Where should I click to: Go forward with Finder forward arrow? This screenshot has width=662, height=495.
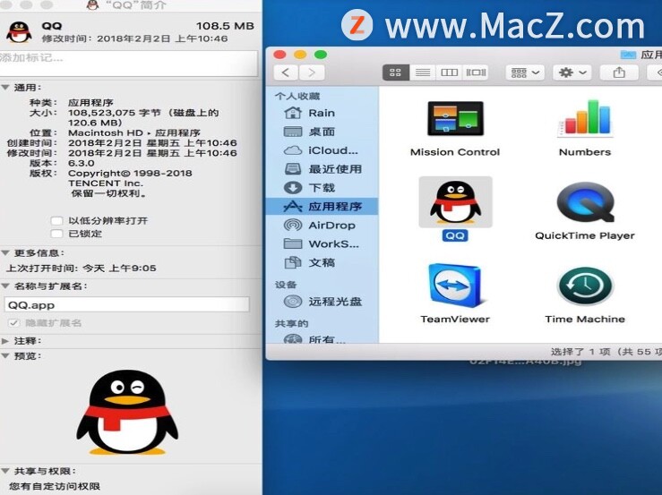[x=312, y=73]
